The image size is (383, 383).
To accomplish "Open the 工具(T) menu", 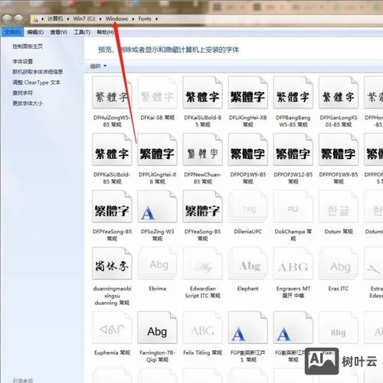I will point(82,32).
